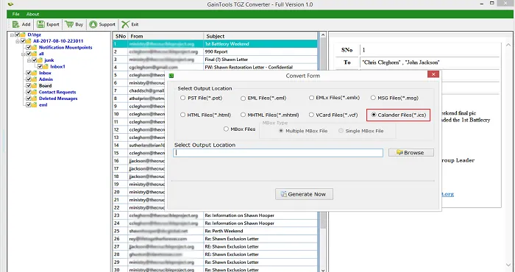Select the MBox Files radio button

coord(226,129)
